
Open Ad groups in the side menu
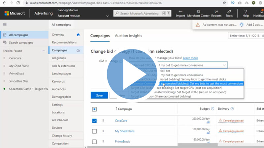[x=59, y=58]
